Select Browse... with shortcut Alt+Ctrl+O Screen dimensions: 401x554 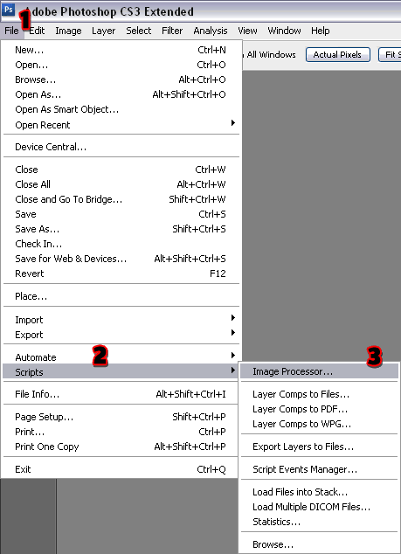click(121, 80)
